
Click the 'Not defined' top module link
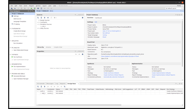[x=106, y=33]
